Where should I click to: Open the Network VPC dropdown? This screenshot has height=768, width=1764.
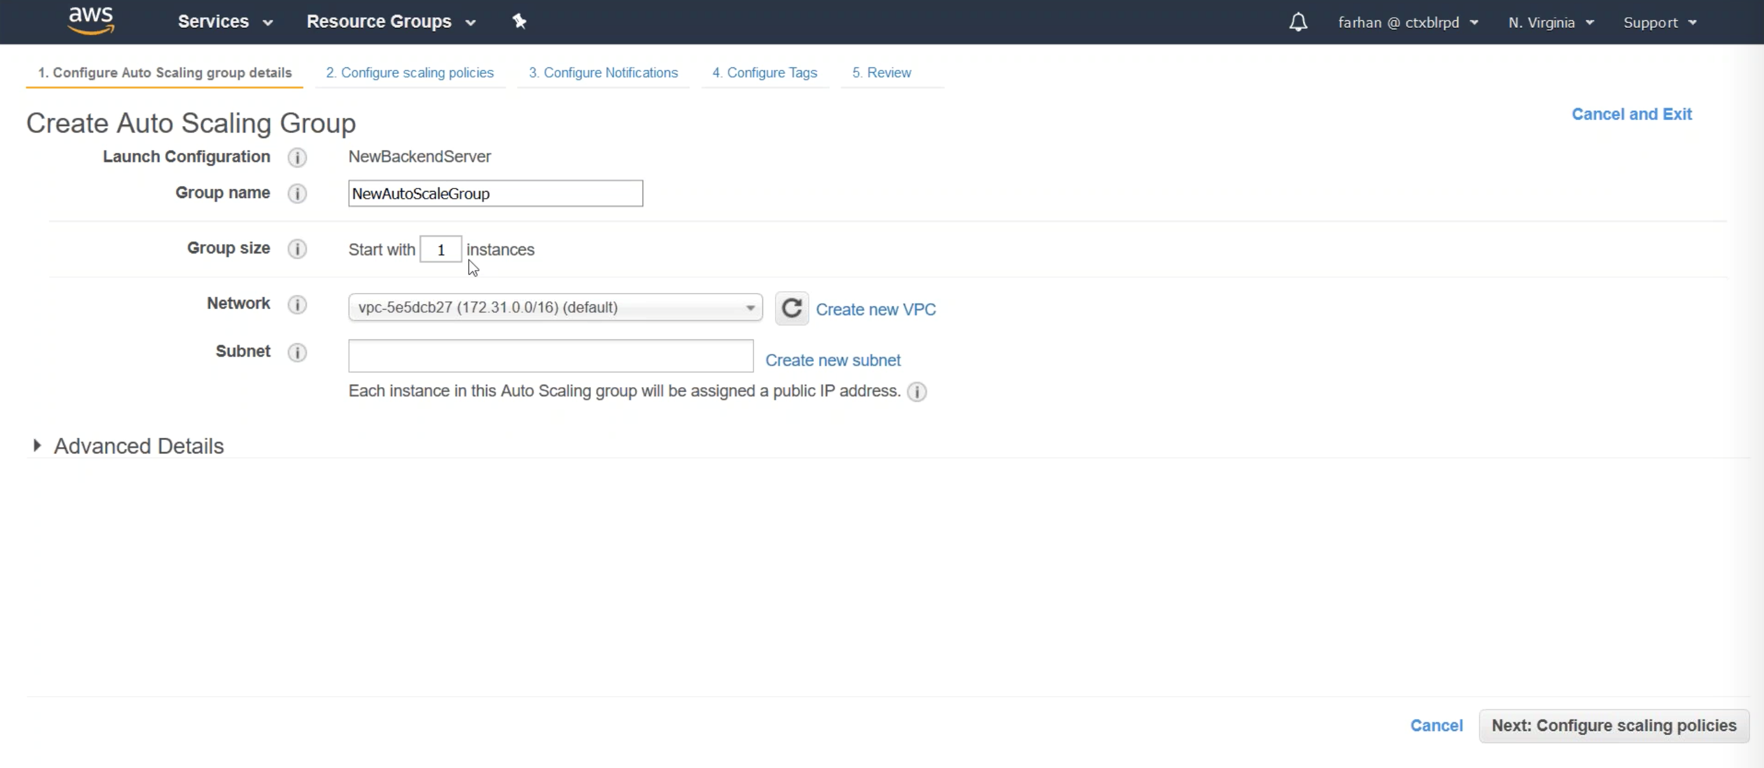click(555, 308)
